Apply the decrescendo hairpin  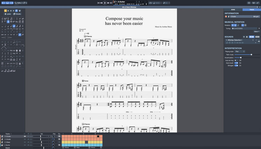click(10, 37)
